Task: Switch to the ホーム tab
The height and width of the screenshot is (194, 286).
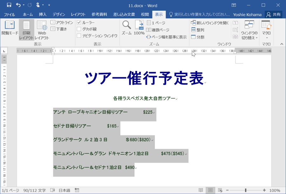Action: pyautogui.click(x=28, y=15)
